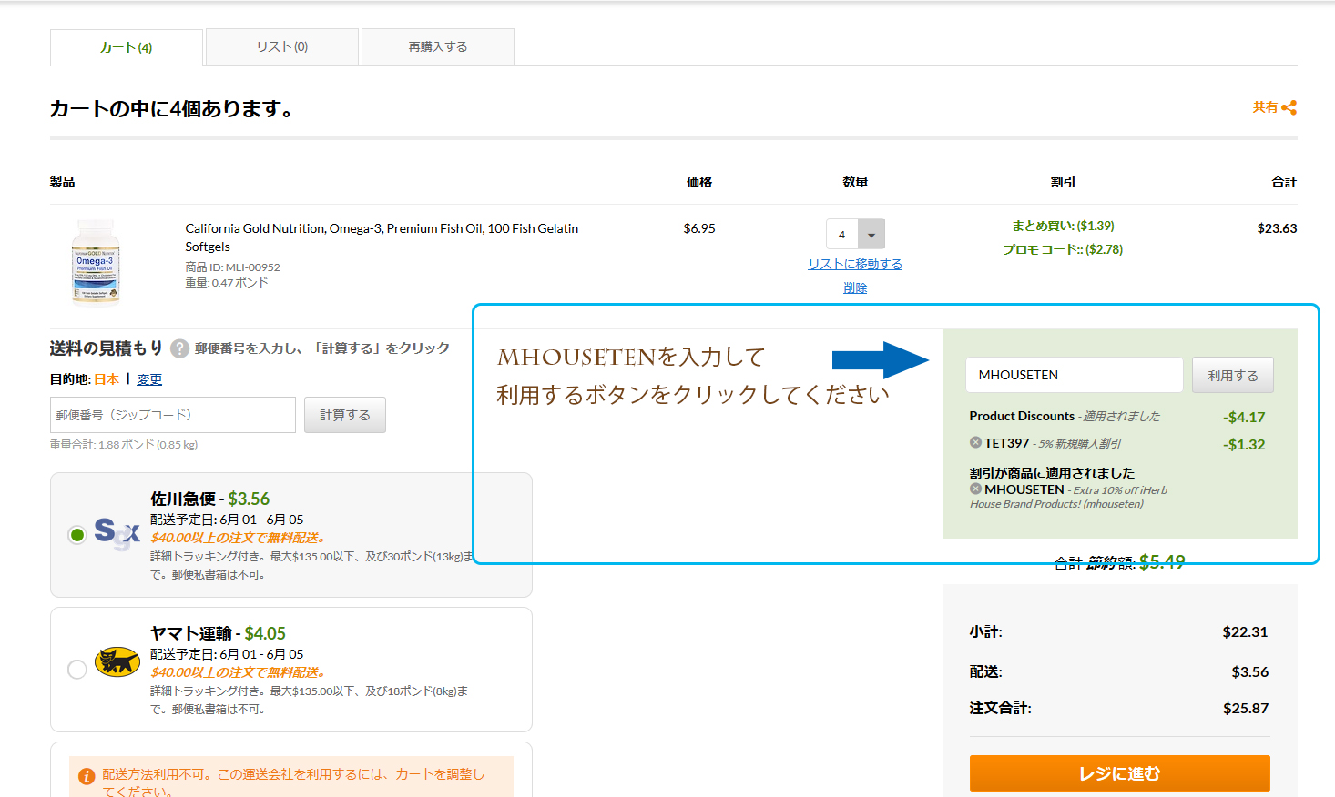Click the リストに移動する link
Screen dimensions: 1335x797
tap(855, 264)
